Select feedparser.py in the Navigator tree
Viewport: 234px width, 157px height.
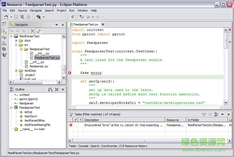click(38, 66)
